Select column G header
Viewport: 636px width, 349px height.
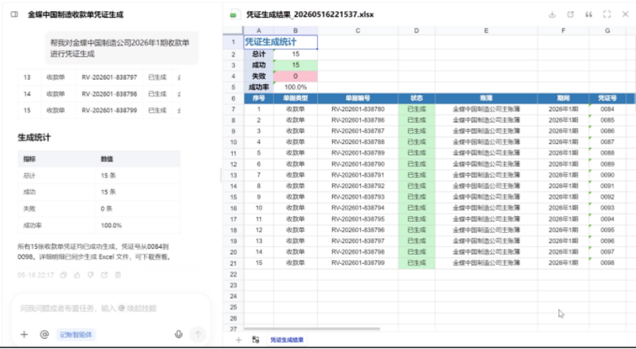pyautogui.click(x=607, y=30)
